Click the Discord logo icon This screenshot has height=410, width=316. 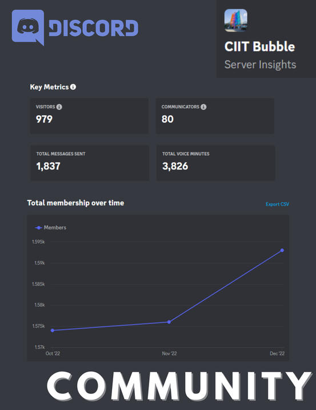coord(28,27)
